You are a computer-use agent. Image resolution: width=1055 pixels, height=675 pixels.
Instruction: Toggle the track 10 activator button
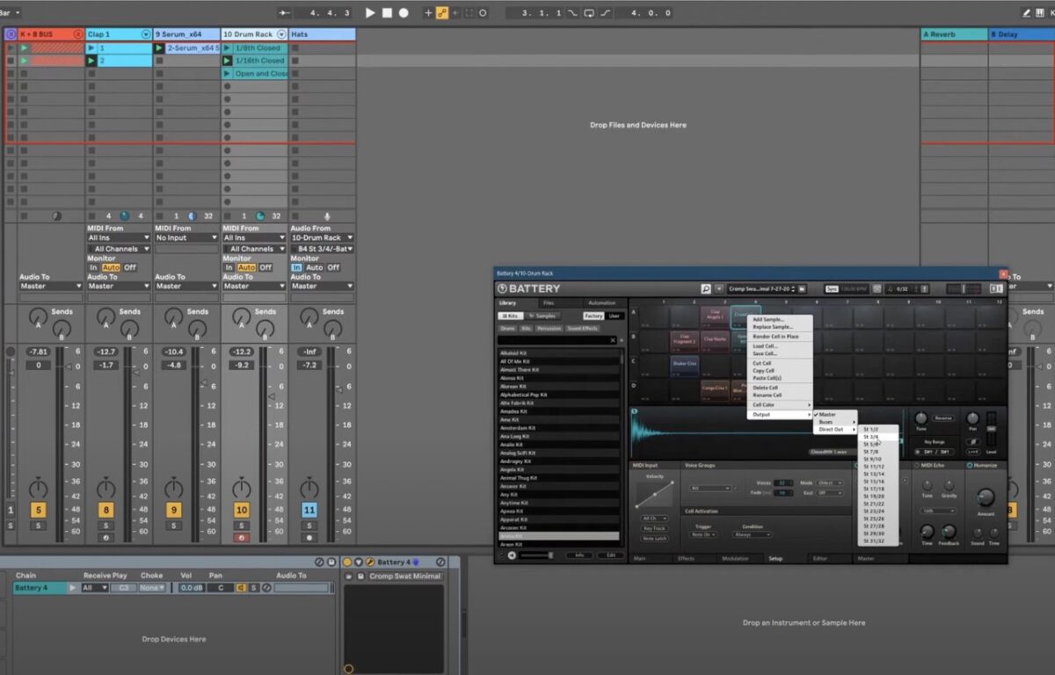[241, 510]
